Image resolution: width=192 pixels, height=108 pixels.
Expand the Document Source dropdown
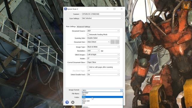[103, 31]
